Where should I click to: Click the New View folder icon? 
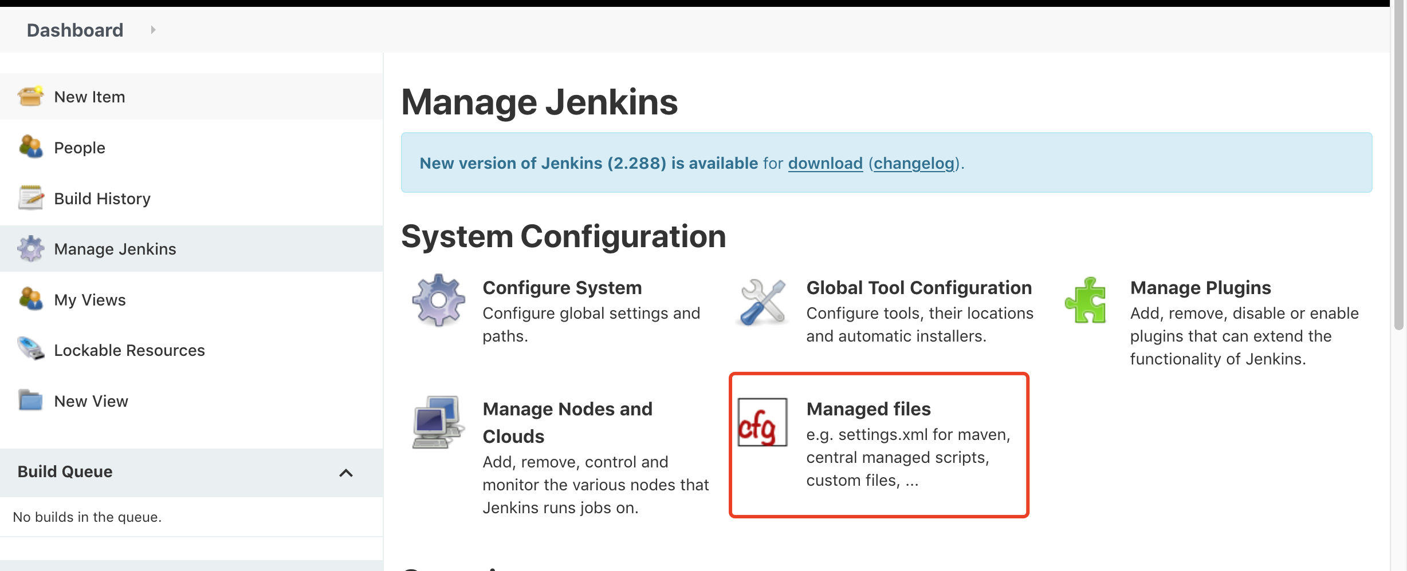point(31,401)
